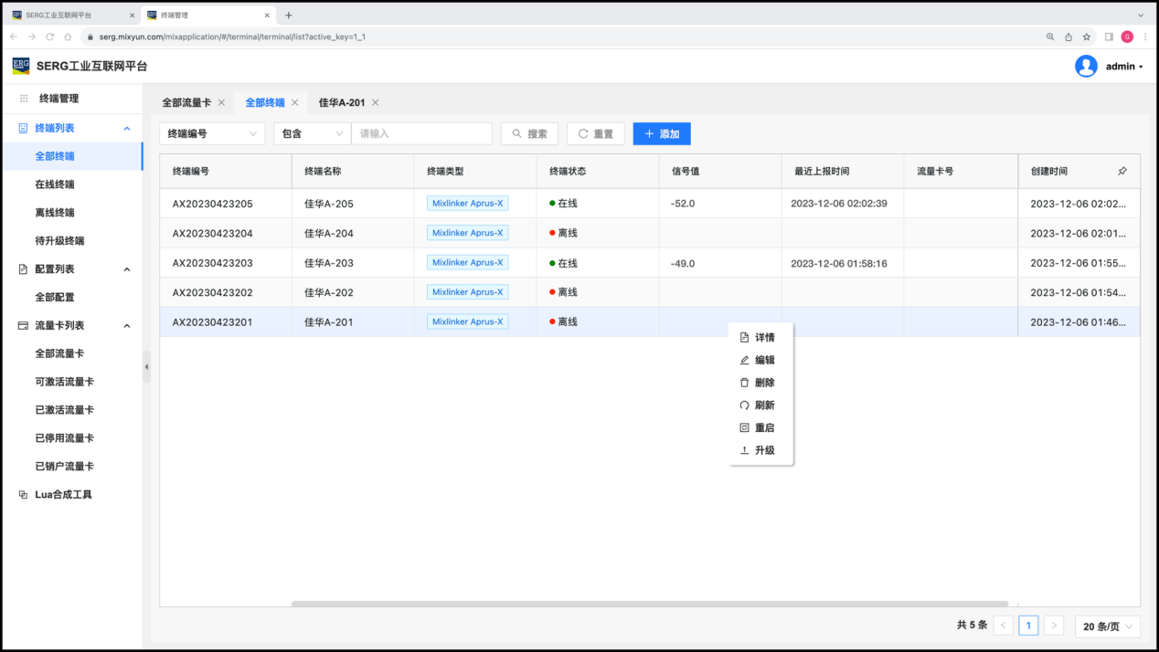Close the 全部流量卡 tab
1159x652 pixels.
[x=221, y=103]
